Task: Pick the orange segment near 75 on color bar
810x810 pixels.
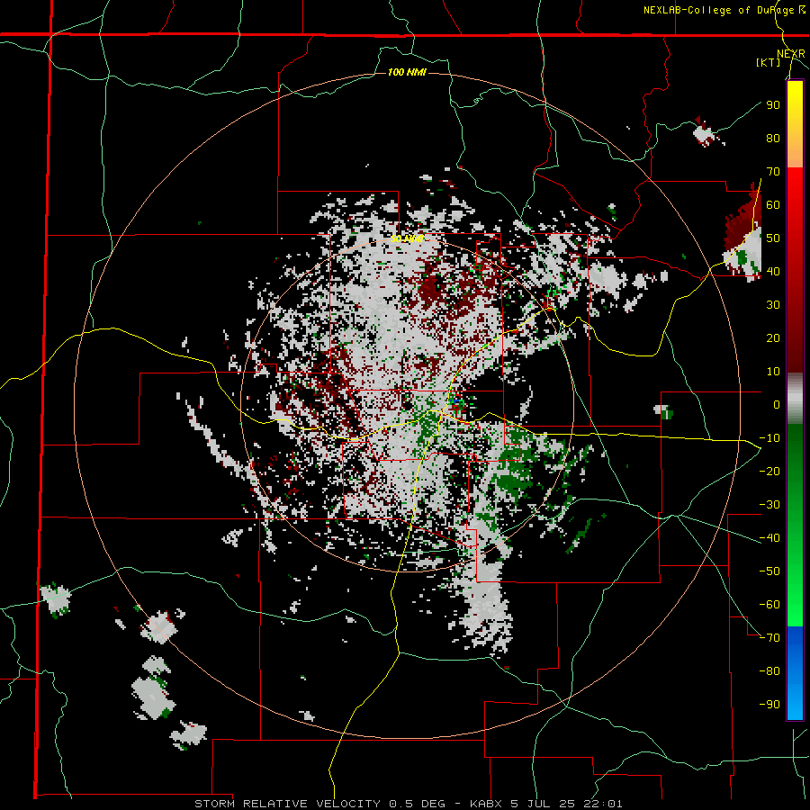Action: tap(795, 155)
